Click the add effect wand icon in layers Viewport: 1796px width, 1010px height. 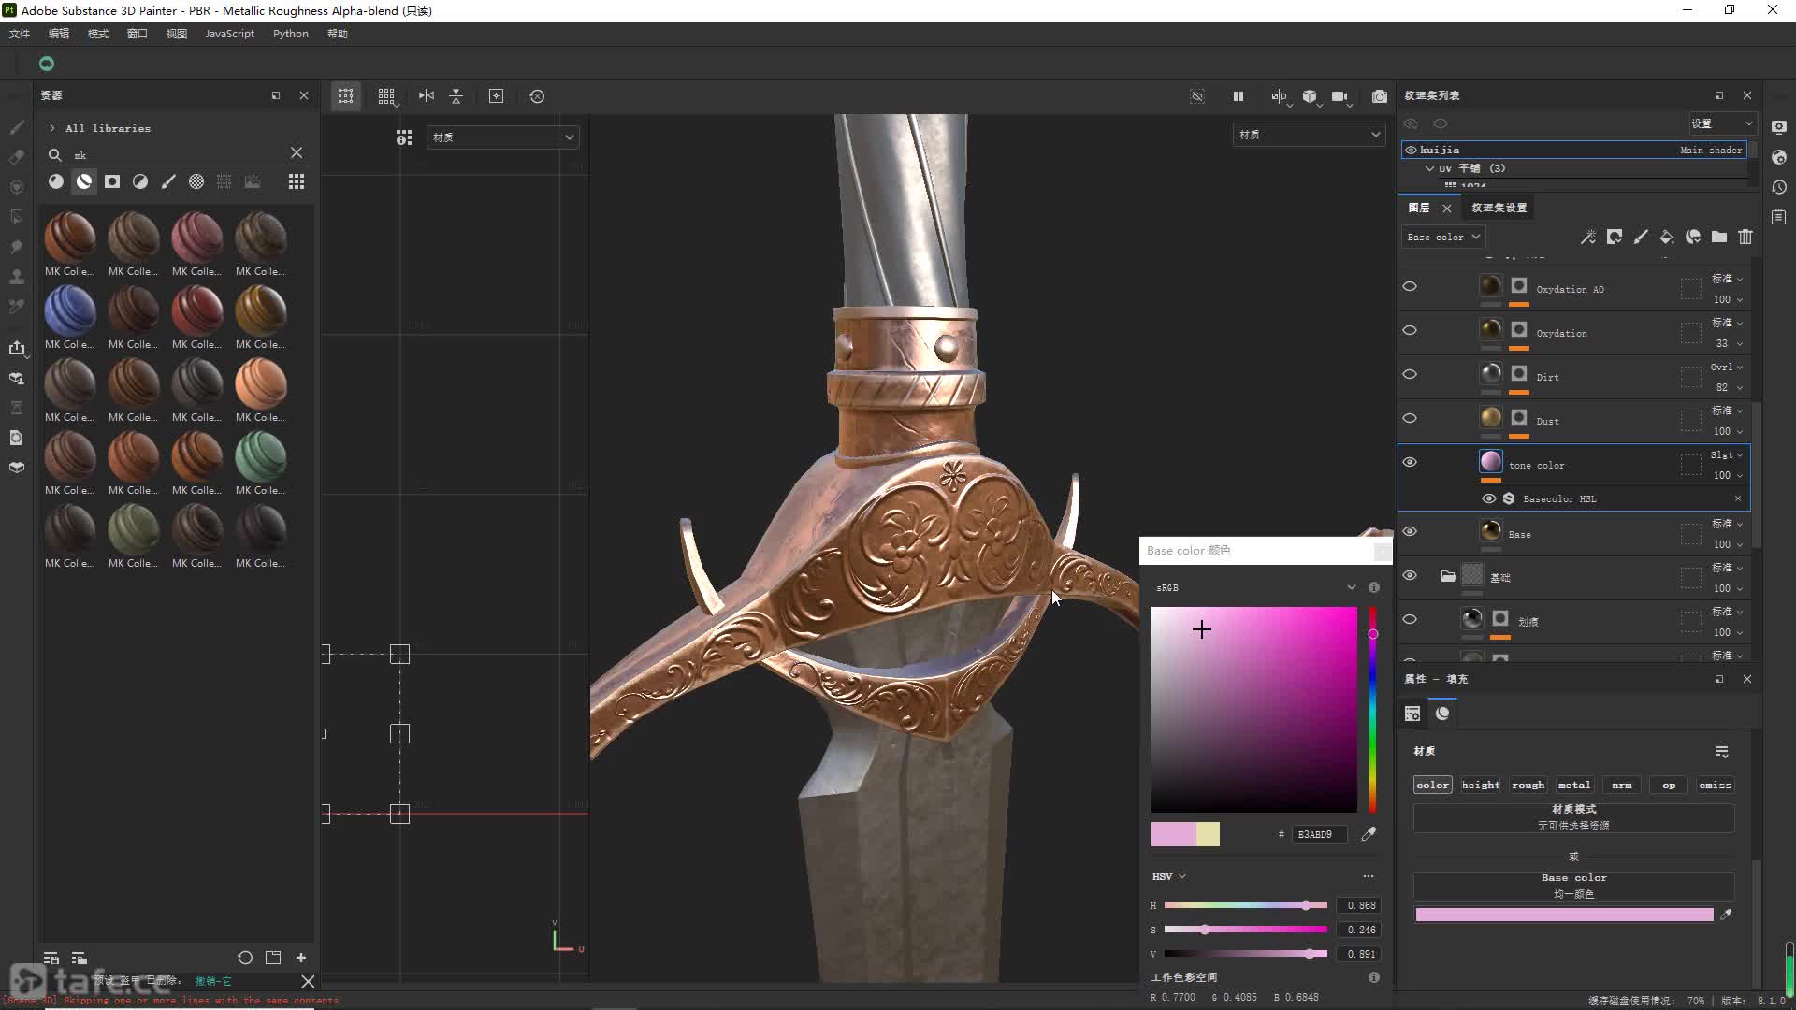[1588, 238]
